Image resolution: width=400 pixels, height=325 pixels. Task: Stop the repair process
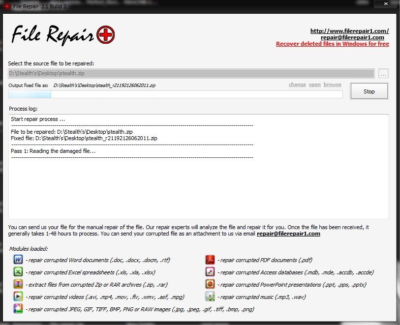tap(369, 91)
